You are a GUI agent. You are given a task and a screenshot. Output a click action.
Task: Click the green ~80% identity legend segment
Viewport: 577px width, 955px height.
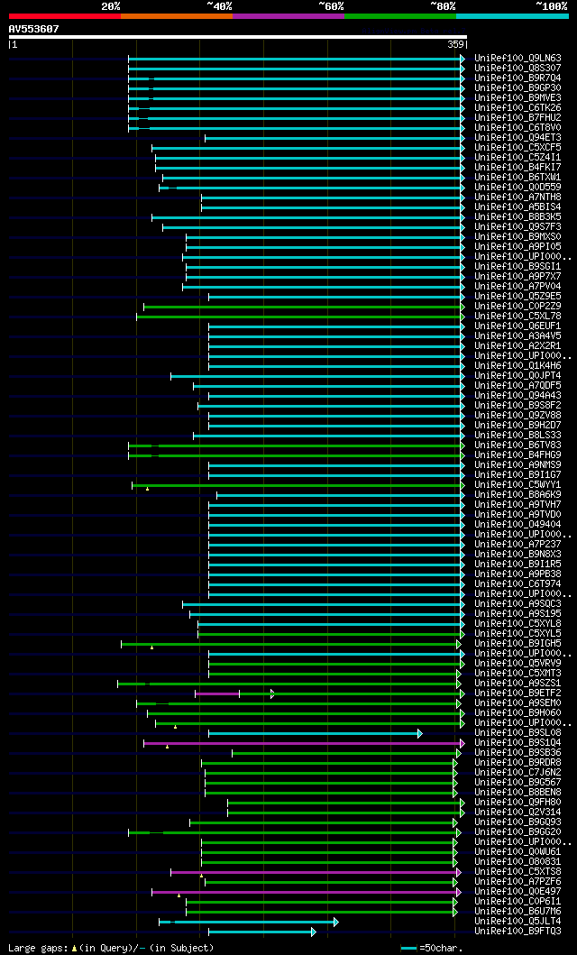pyautogui.click(x=400, y=16)
